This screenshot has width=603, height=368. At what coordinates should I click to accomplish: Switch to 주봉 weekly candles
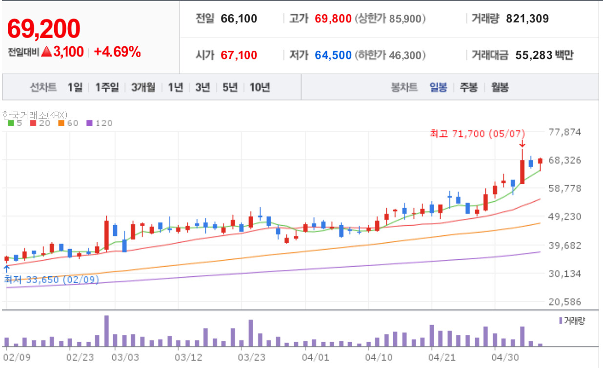(469, 88)
